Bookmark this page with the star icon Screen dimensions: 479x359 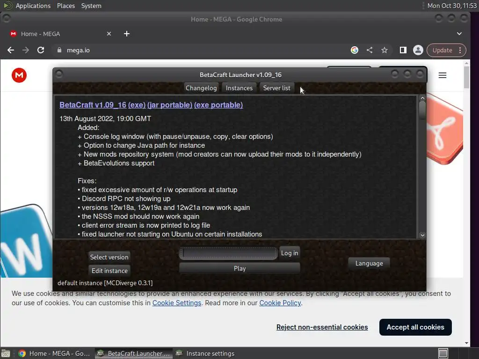385,50
